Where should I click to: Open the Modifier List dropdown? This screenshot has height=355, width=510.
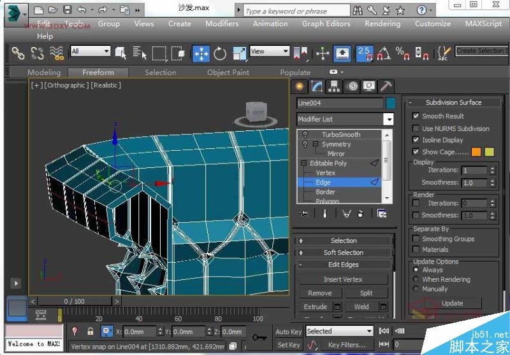[389, 119]
